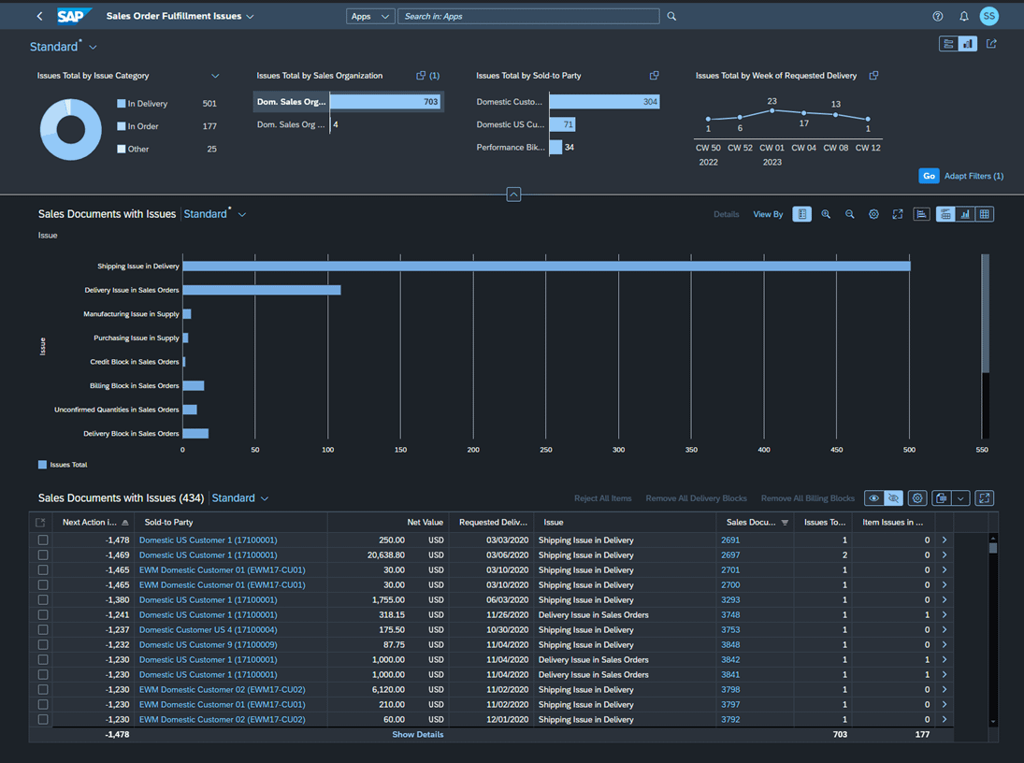
Task: Open the notifications bell
Action: (963, 16)
